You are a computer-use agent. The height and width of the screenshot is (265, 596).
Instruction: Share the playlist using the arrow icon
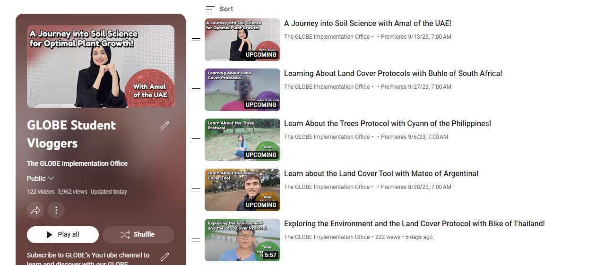pos(35,210)
